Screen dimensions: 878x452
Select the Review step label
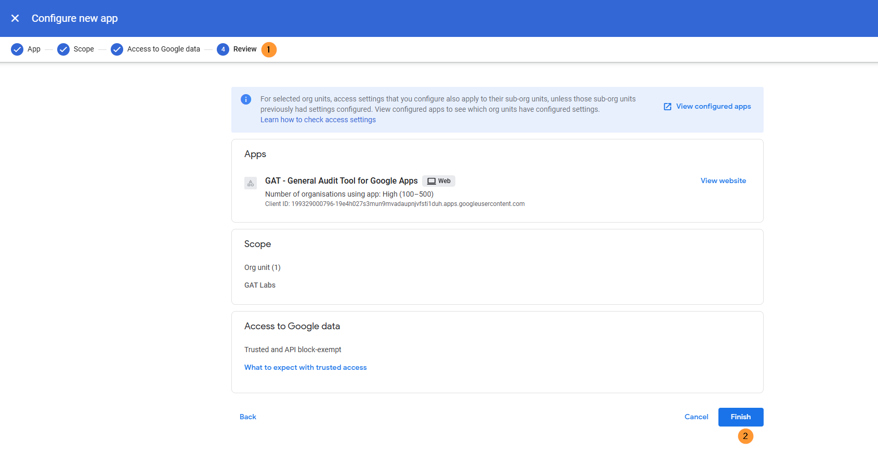tap(245, 49)
